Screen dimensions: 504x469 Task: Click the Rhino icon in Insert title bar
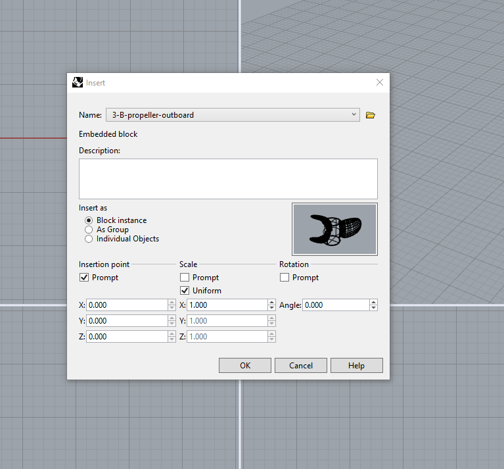78,83
